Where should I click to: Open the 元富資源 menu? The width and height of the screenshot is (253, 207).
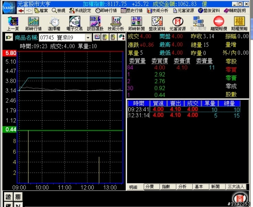(x=183, y=11)
